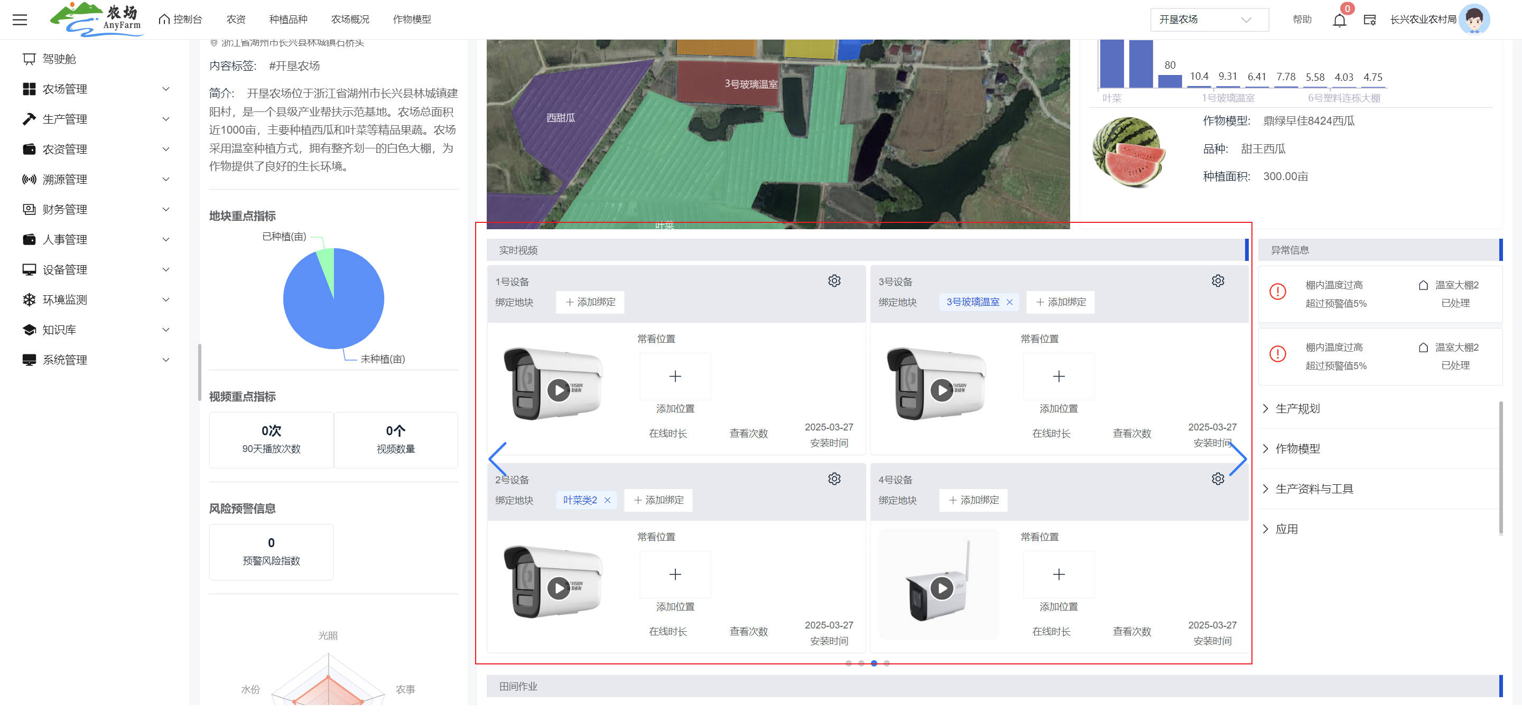Remove the 叶菜类2 binding tag
1522x713 pixels.
[x=607, y=501]
